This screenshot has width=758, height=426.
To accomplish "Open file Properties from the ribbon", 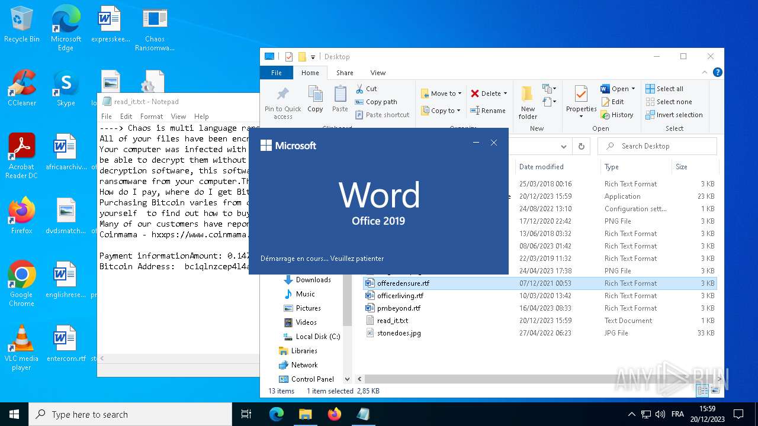I will (581, 101).
